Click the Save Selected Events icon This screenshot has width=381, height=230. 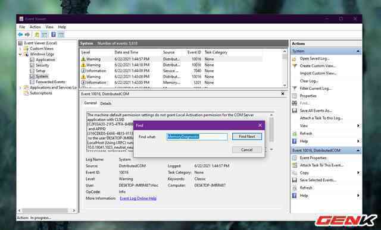click(294, 180)
